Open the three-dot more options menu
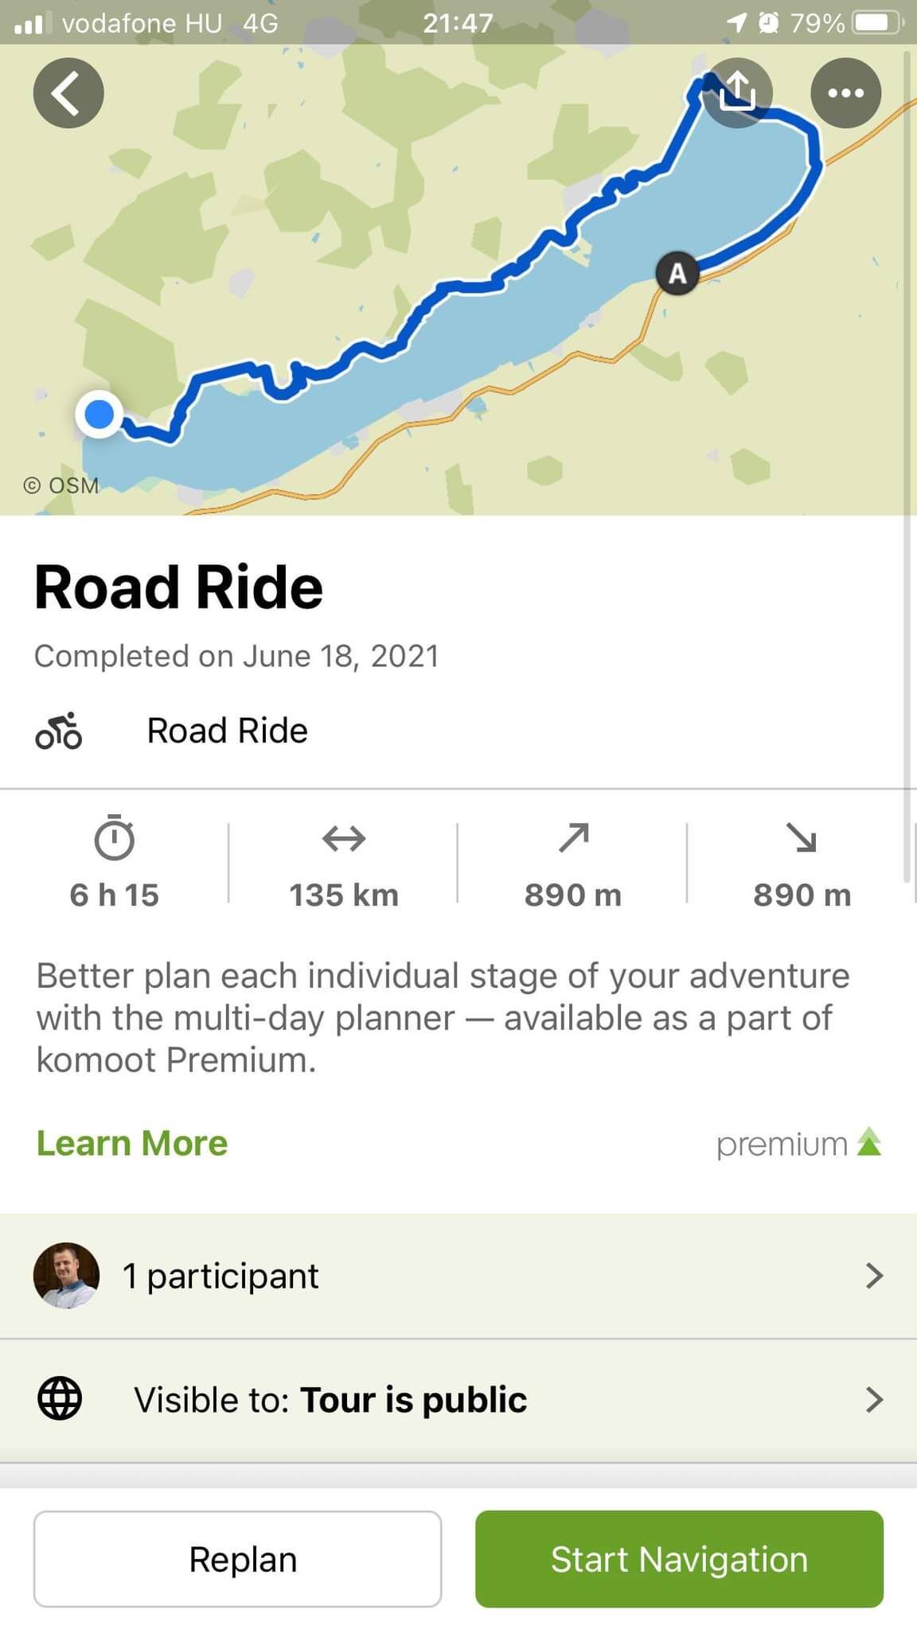This screenshot has width=917, height=1630. pyautogui.click(x=845, y=93)
